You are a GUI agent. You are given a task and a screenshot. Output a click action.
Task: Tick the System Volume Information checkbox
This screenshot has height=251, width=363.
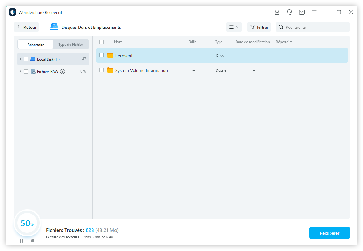click(101, 70)
